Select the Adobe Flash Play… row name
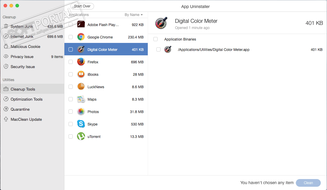The width and height of the screenshot is (327, 190). coord(103,25)
